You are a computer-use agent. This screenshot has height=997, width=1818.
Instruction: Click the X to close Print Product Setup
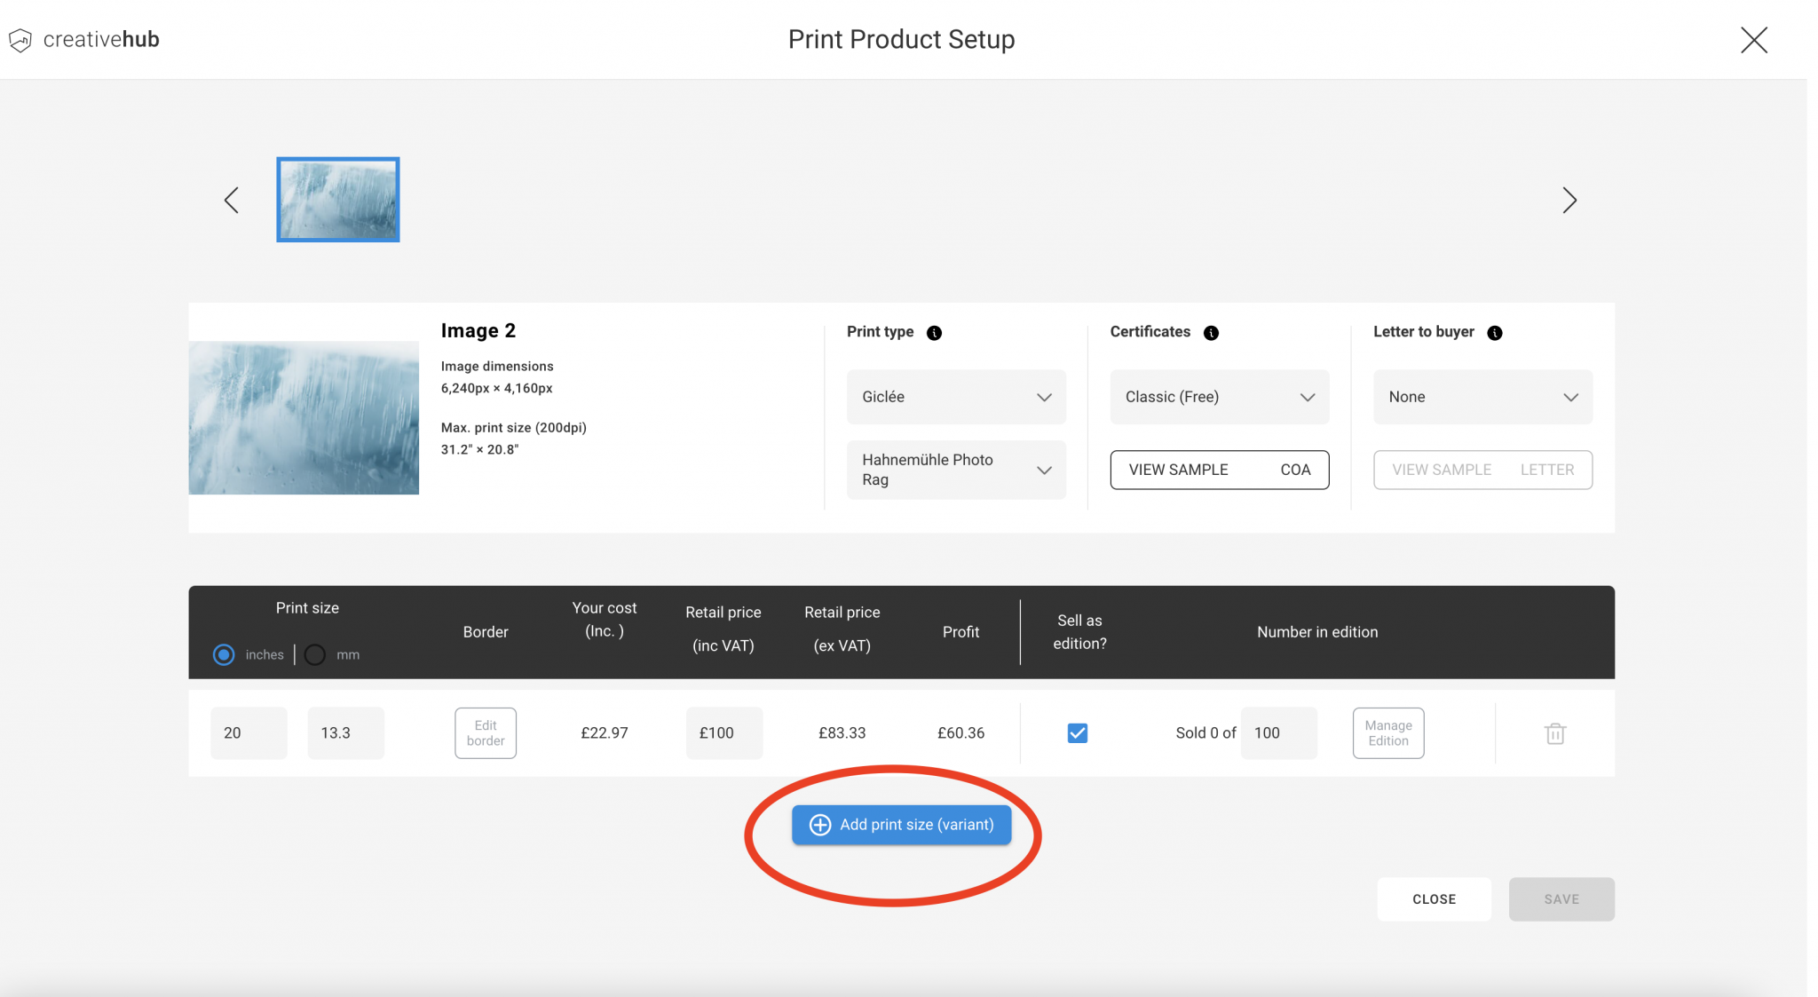[x=1753, y=39]
